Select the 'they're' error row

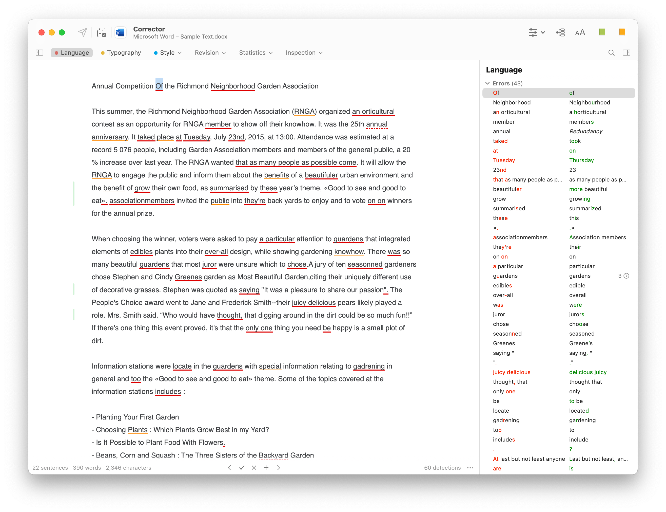559,247
